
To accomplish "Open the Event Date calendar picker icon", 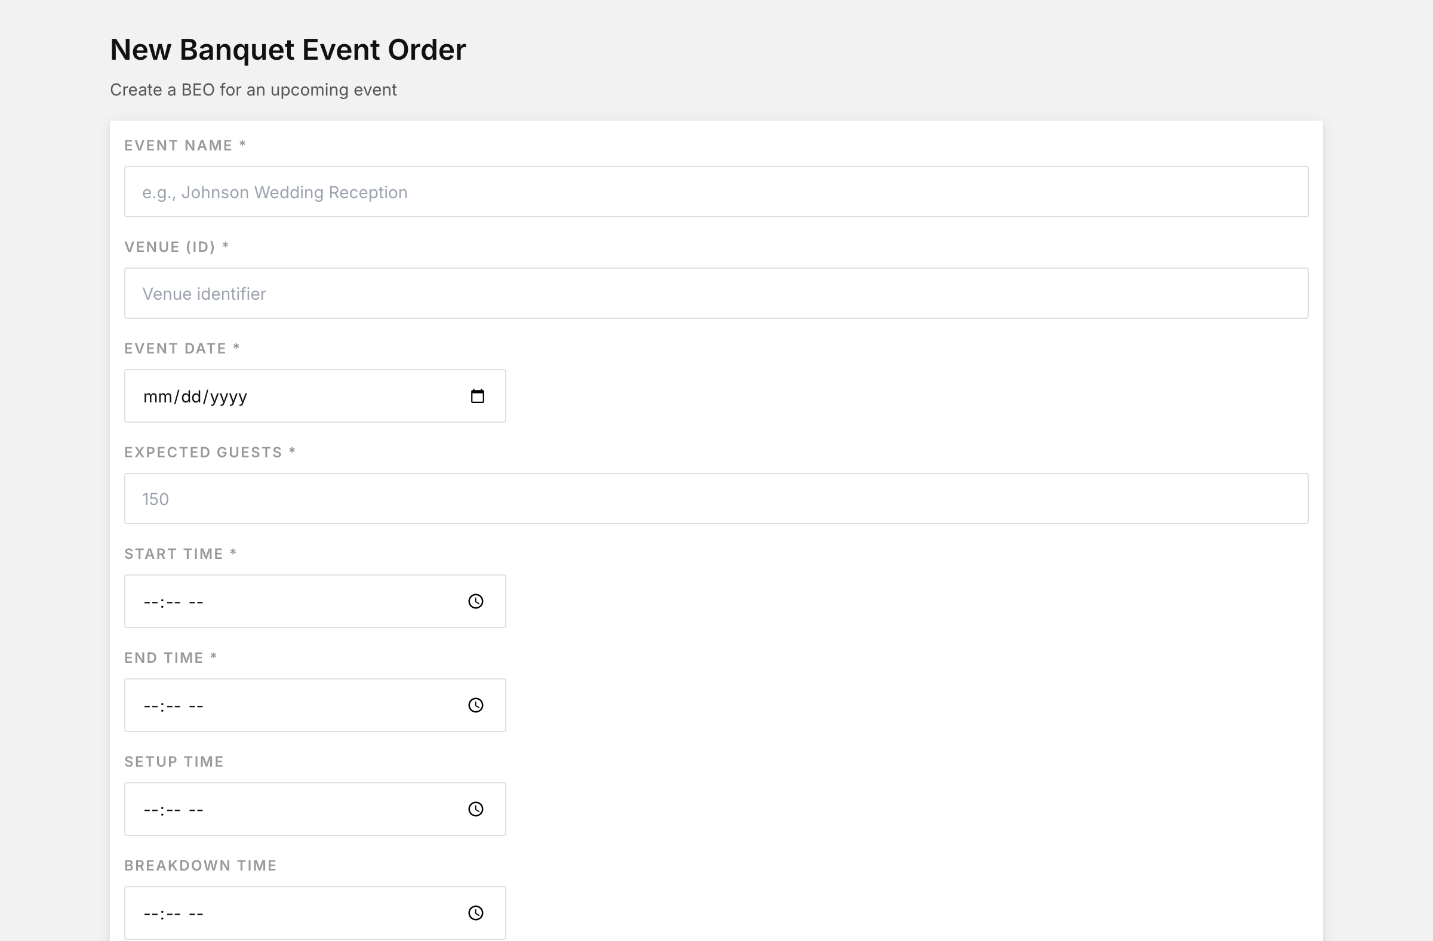I will 477,396.
